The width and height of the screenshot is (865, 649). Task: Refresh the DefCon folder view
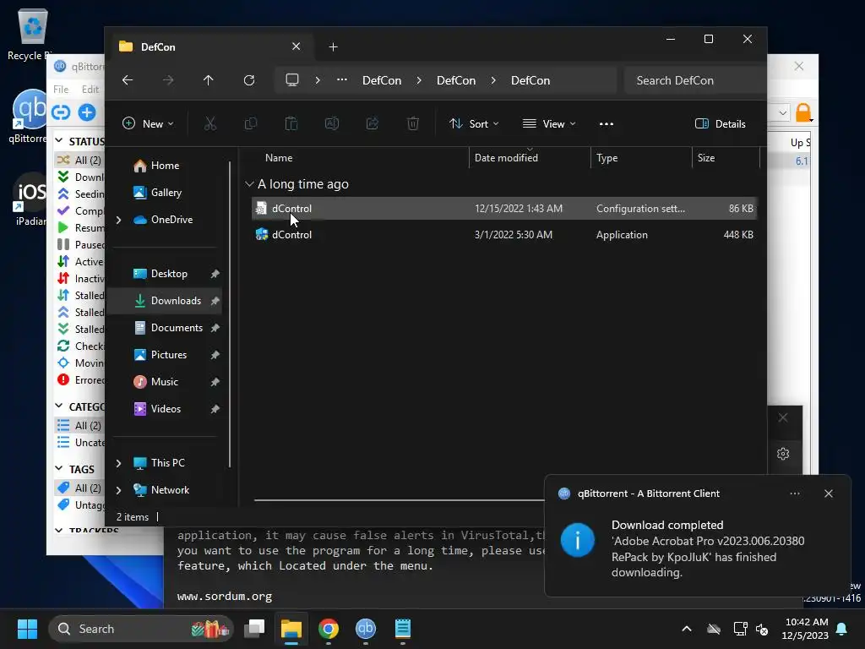click(x=249, y=80)
